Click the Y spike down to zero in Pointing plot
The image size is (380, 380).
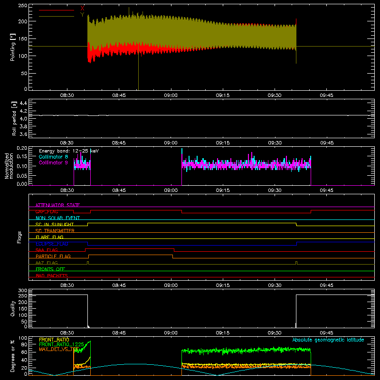(138, 70)
